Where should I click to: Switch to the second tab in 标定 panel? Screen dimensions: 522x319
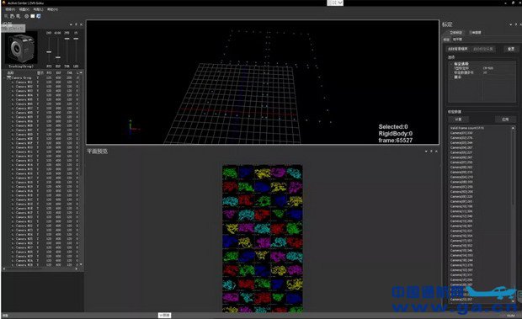(475, 33)
